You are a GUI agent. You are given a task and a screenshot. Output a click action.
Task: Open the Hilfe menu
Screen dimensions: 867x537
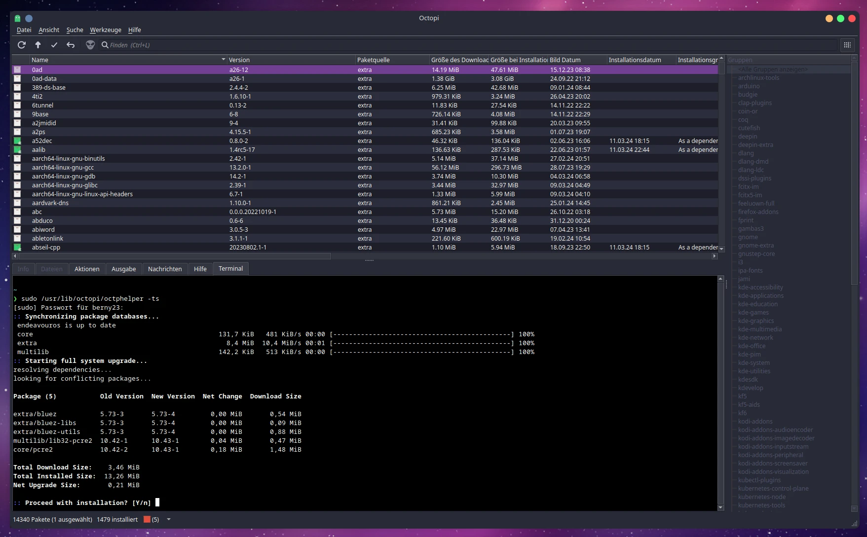(x=135, y=30)
